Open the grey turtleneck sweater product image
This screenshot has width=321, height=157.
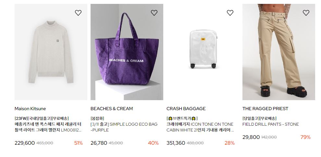click(51, 52)
